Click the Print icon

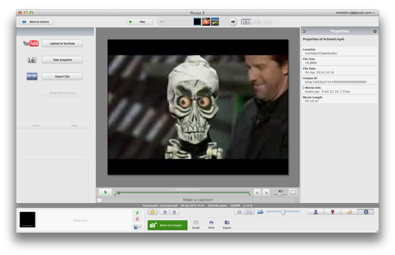coord(211,224)
